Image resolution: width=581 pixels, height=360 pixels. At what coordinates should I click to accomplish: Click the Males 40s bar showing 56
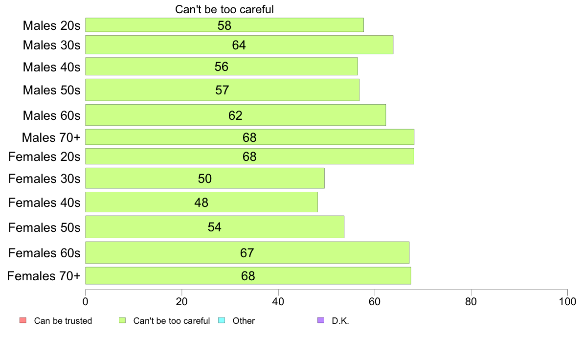click(222, 67)
